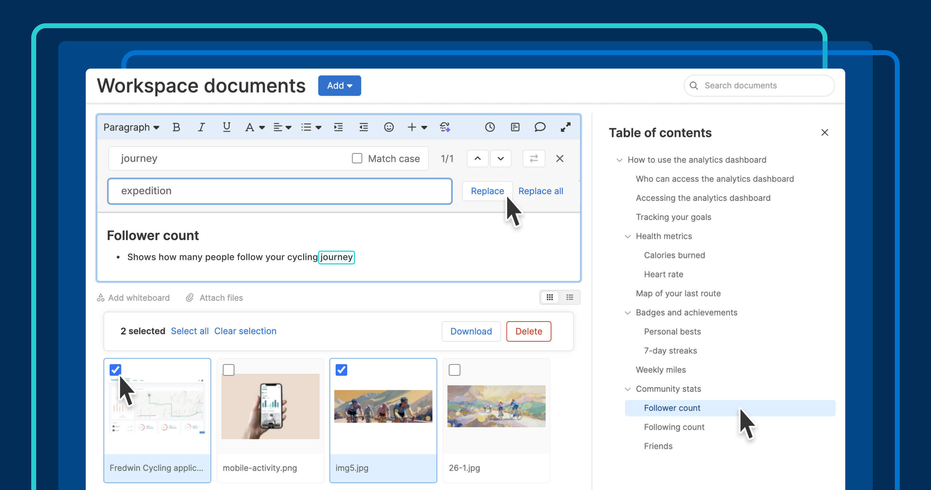Click the Attach files paperclip icon
Image resolution: width=931 pixels, height=490 pixels.
coord(190,298)
